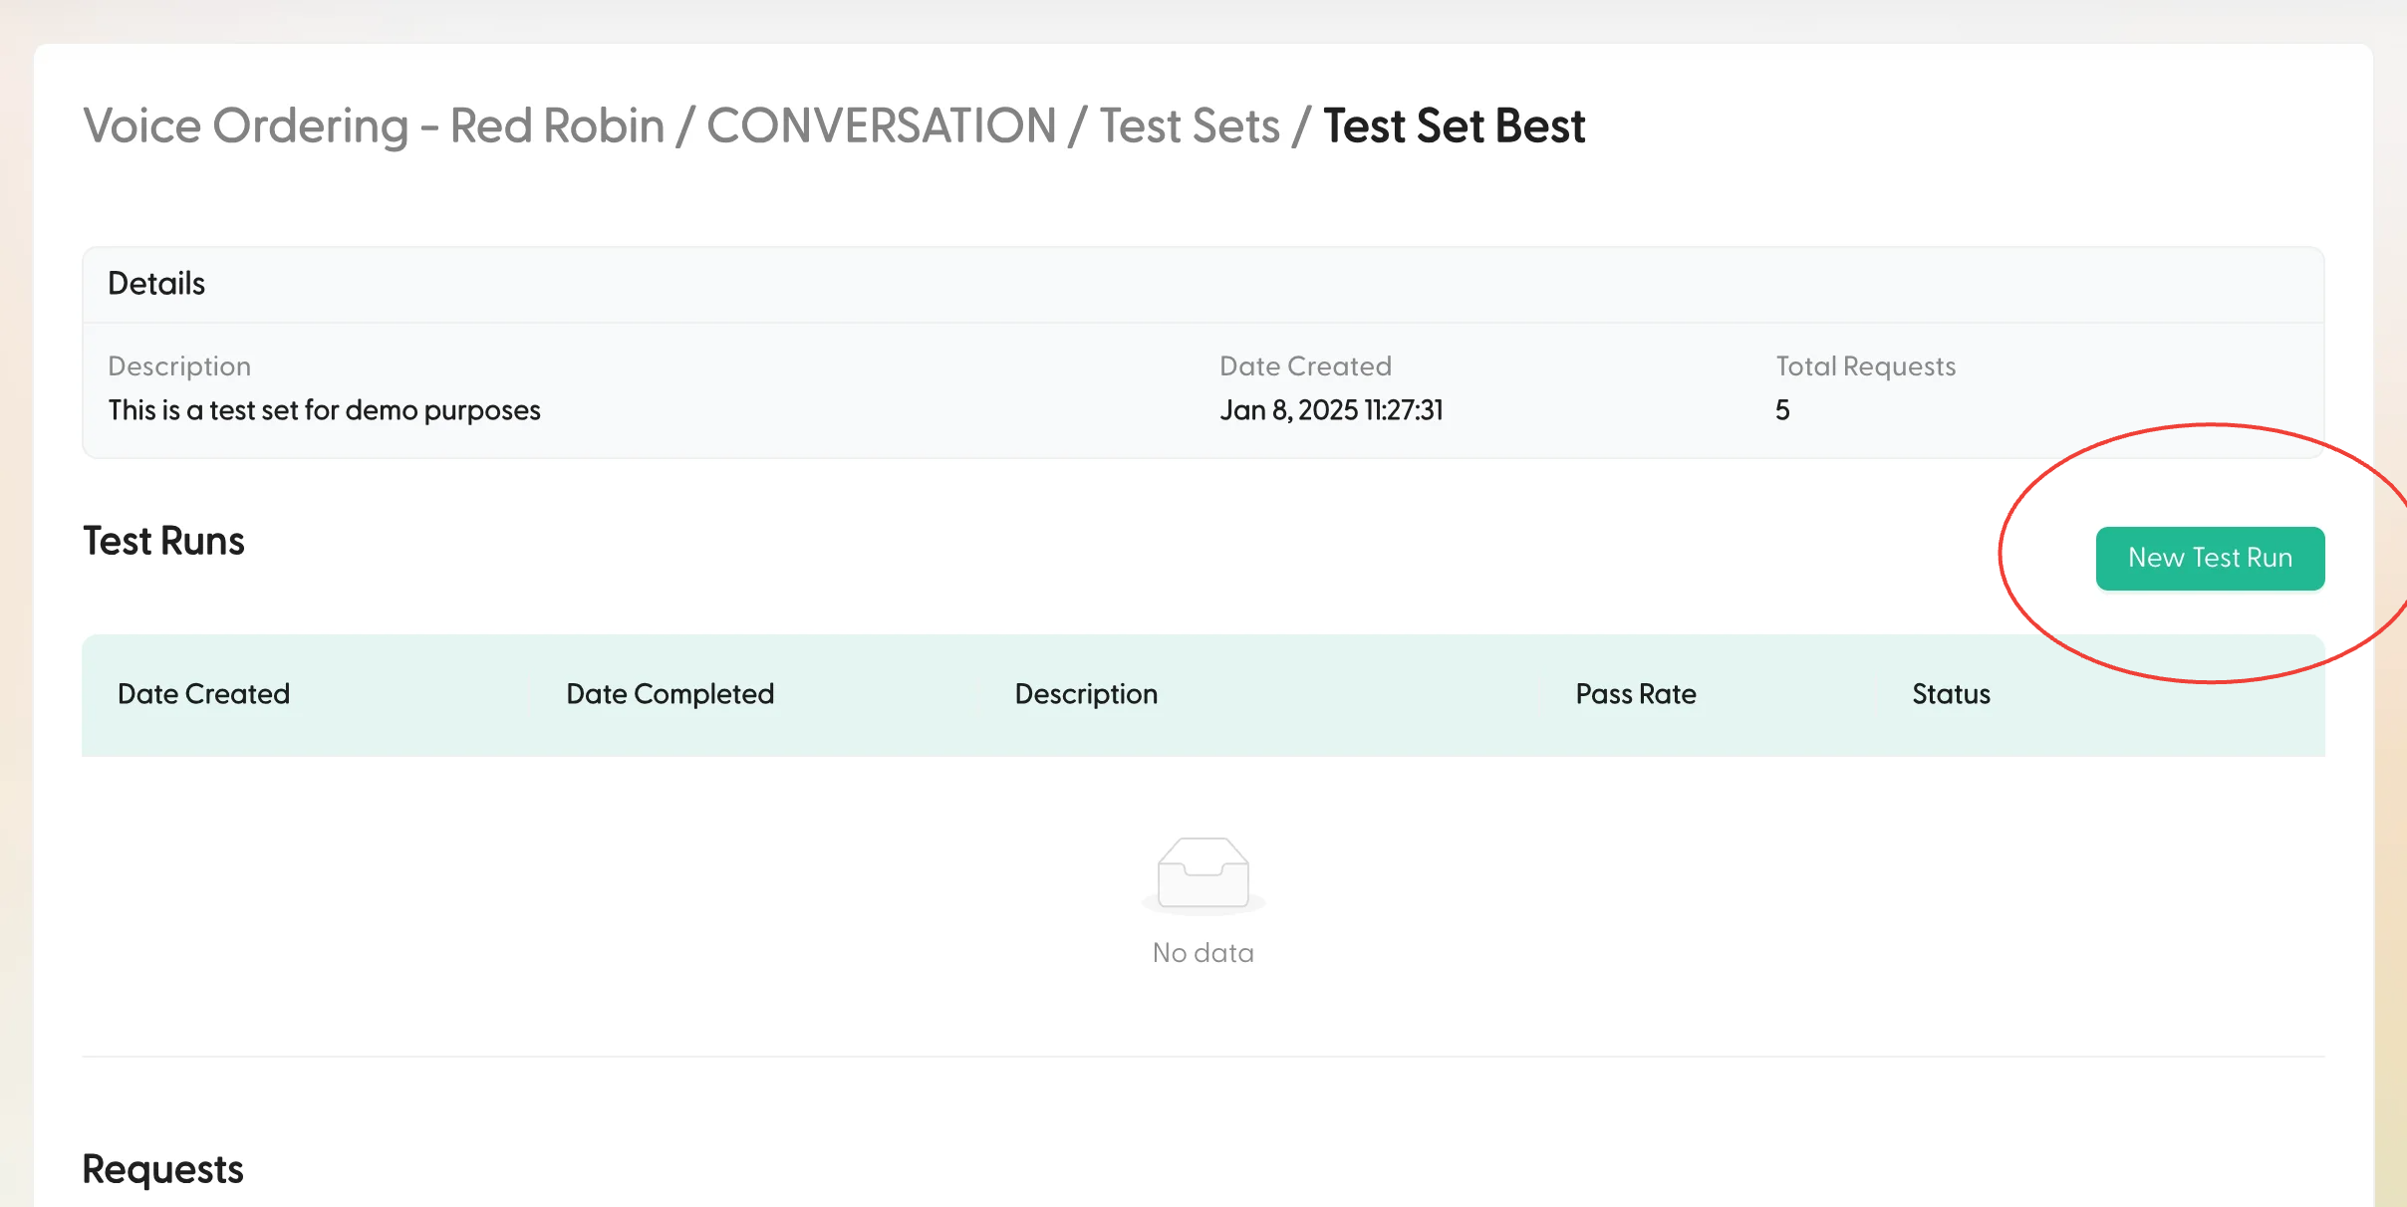This screenshot has height=1207, width=2407.
Task: Click the empty inbox No data icon
Action: coord(1203,873)
